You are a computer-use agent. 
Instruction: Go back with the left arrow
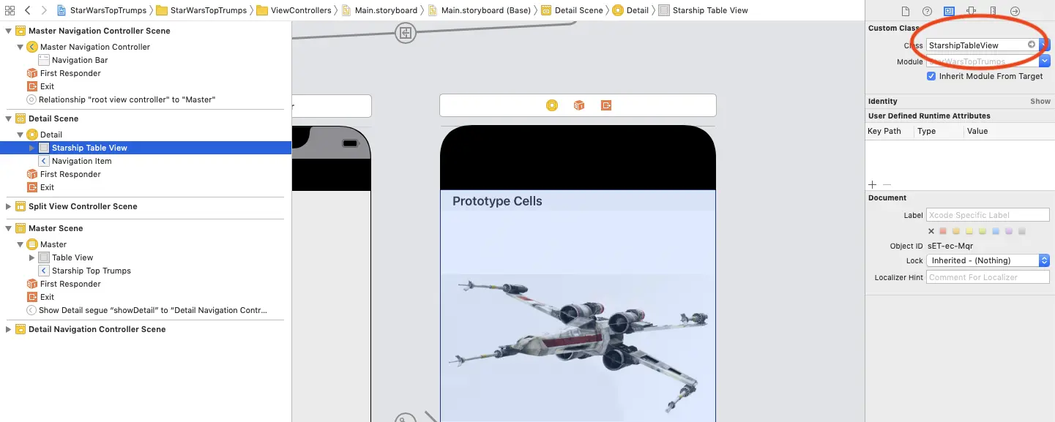[28, 10]
